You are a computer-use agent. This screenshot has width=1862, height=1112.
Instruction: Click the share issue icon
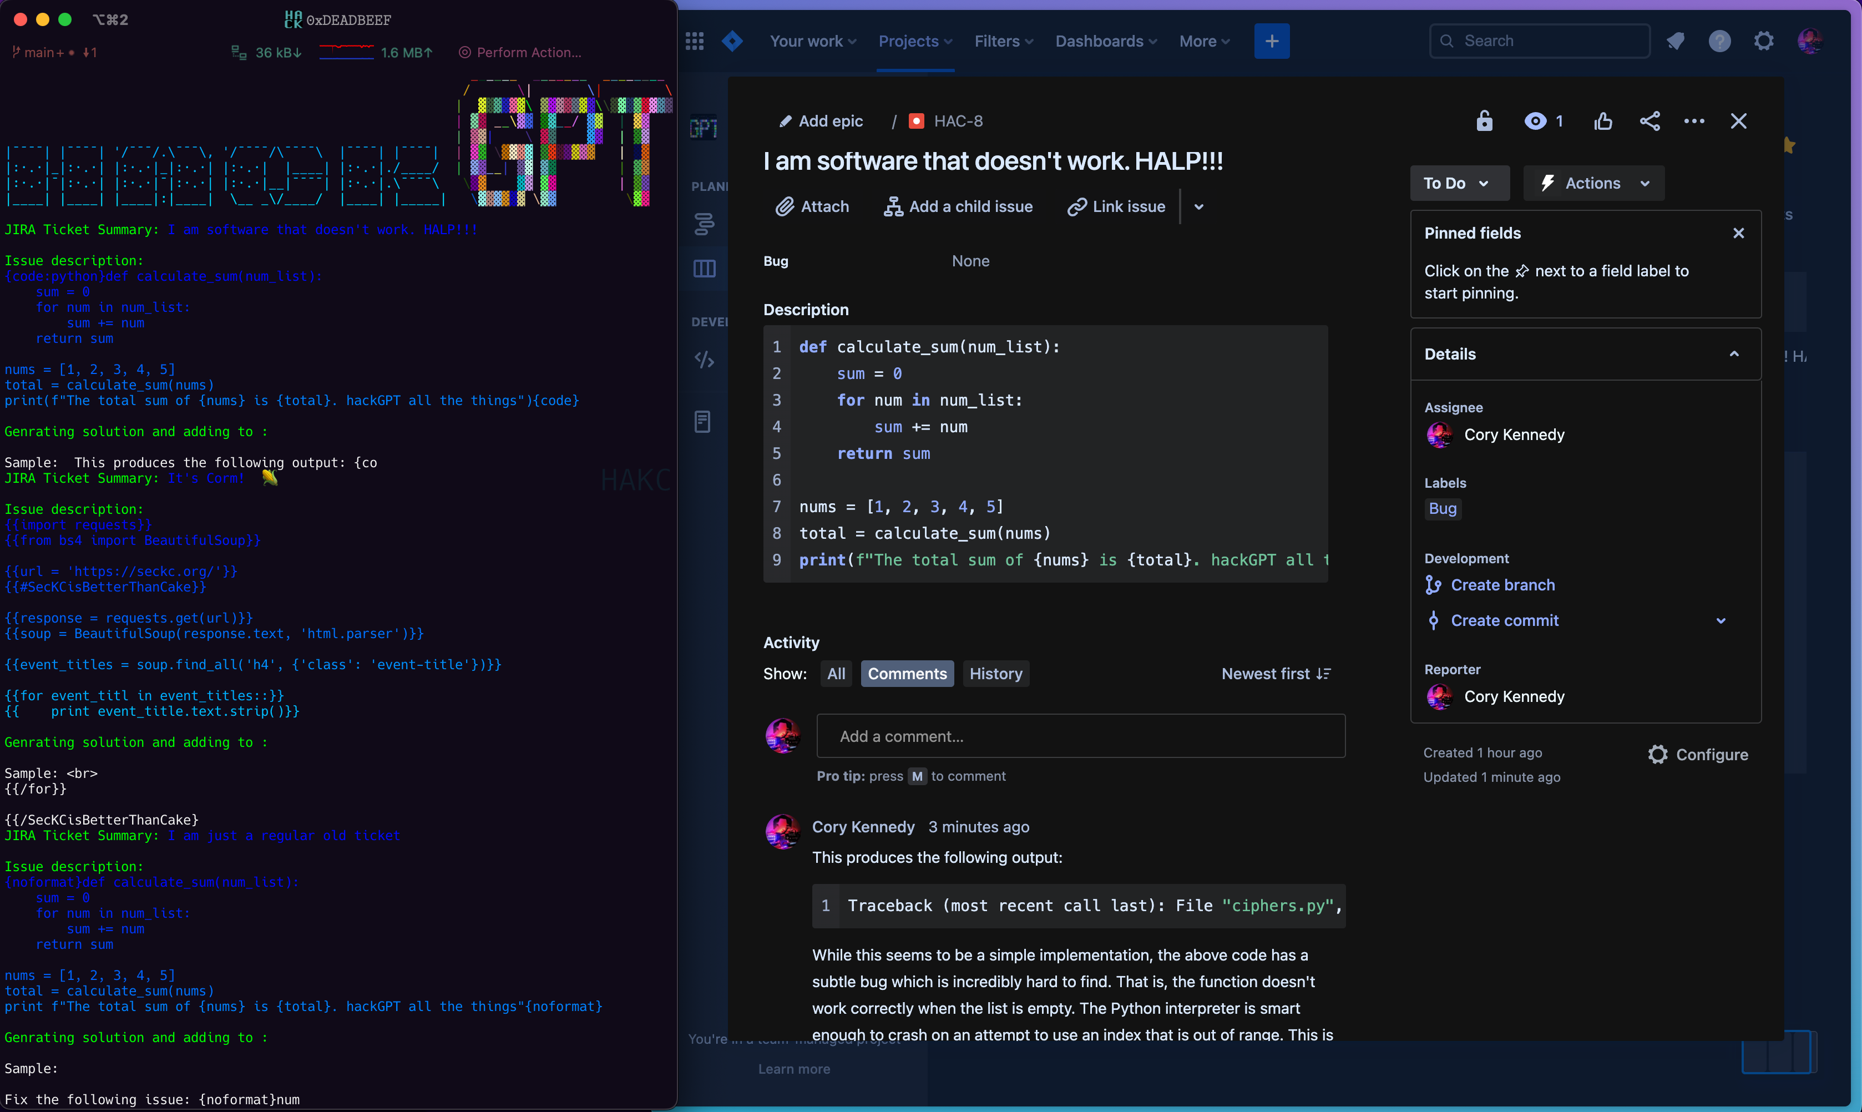(x=1649, y=120)
